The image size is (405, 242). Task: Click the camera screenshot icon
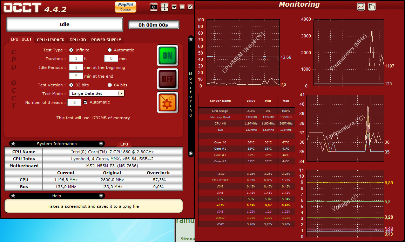point(154,7)
